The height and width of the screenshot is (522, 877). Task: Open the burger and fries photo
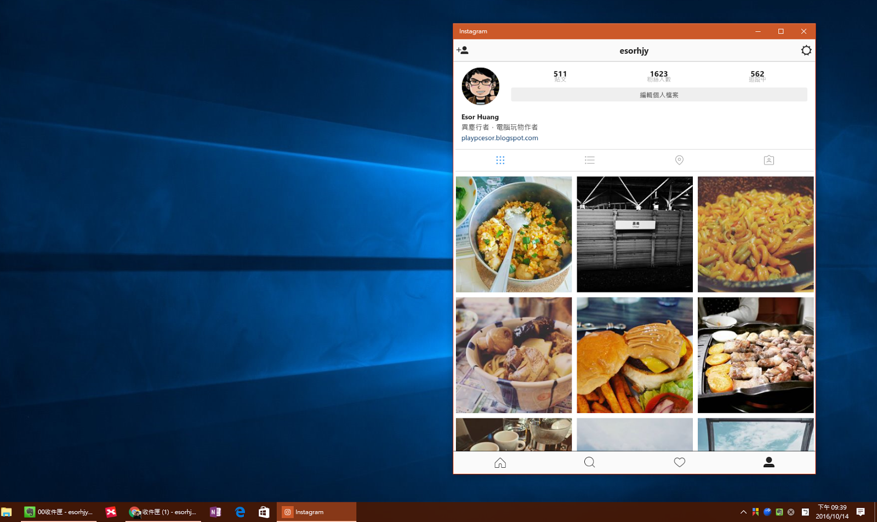click(x=635, y=355)
